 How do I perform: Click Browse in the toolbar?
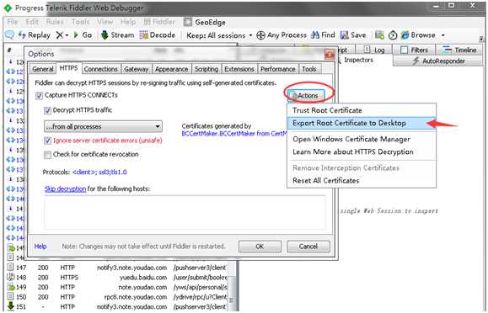click(x=418, y=35)
